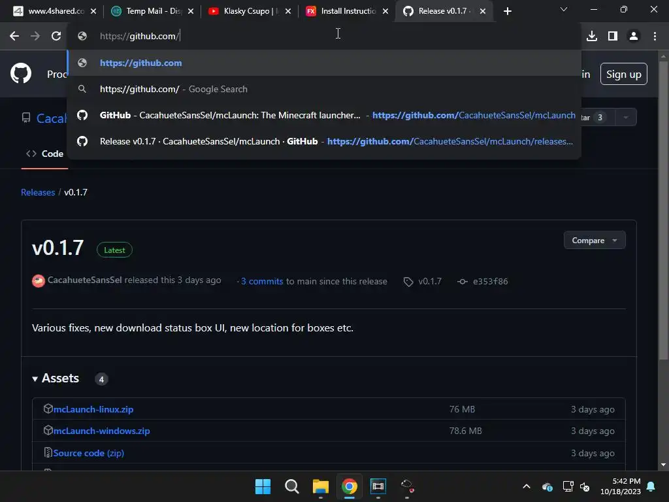Click the page vertical scrollbar thumb

663,210
